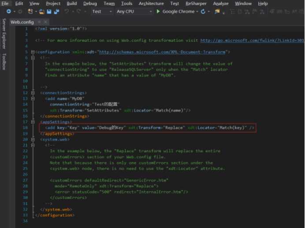The height and width of the screenshot is (228, 305).
Task: Collapse the configuration element on line 5
Action: pos(33,52)
